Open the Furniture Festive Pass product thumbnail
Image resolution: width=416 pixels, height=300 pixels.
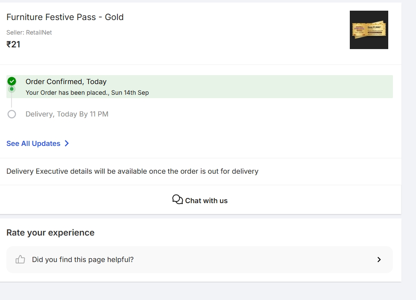[x=369, y=30]
